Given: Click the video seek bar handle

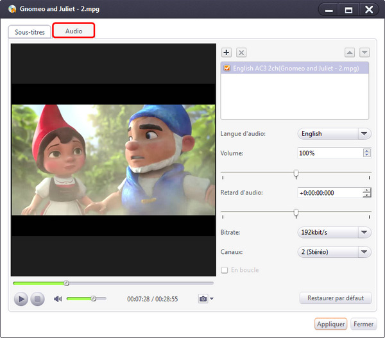Looking at the screenshot, I should point(66,283).
